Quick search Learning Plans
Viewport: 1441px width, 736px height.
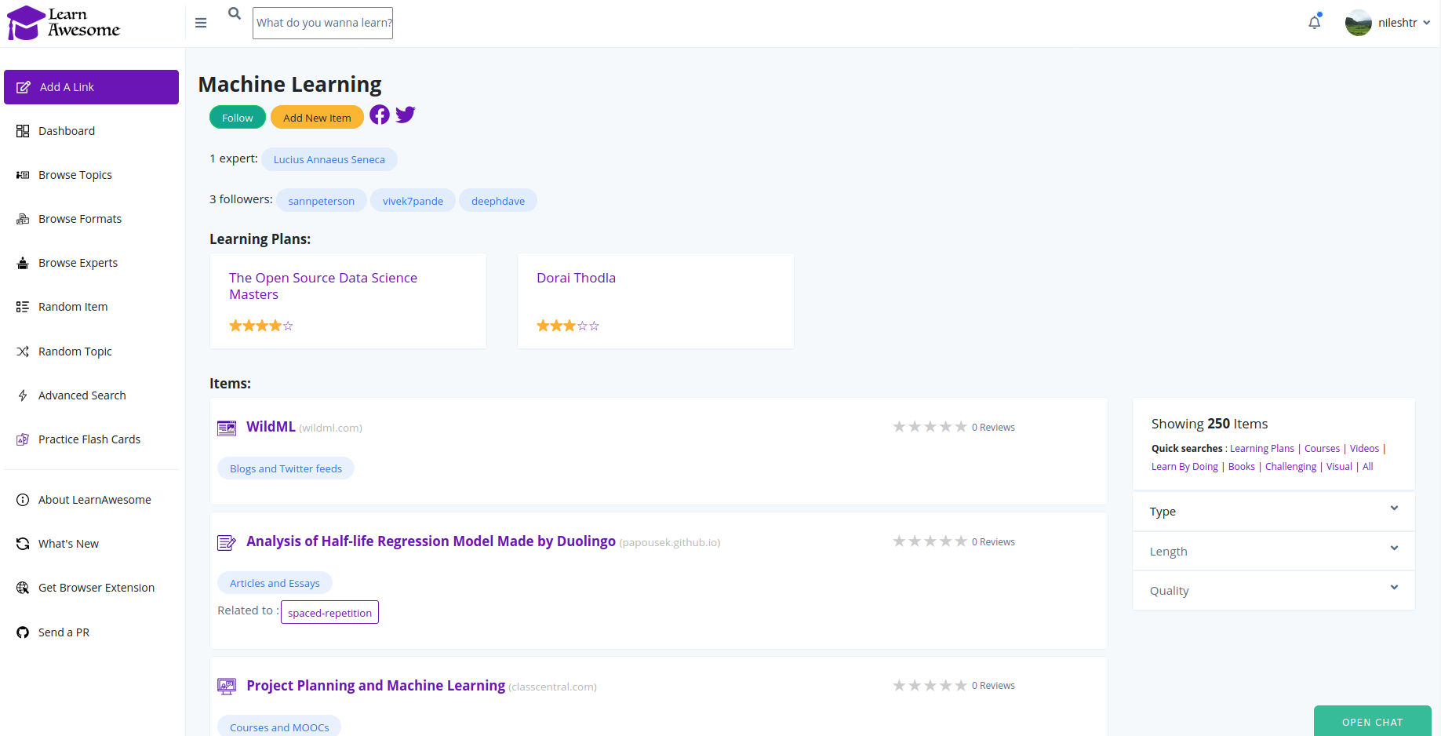coord(1262,449)
